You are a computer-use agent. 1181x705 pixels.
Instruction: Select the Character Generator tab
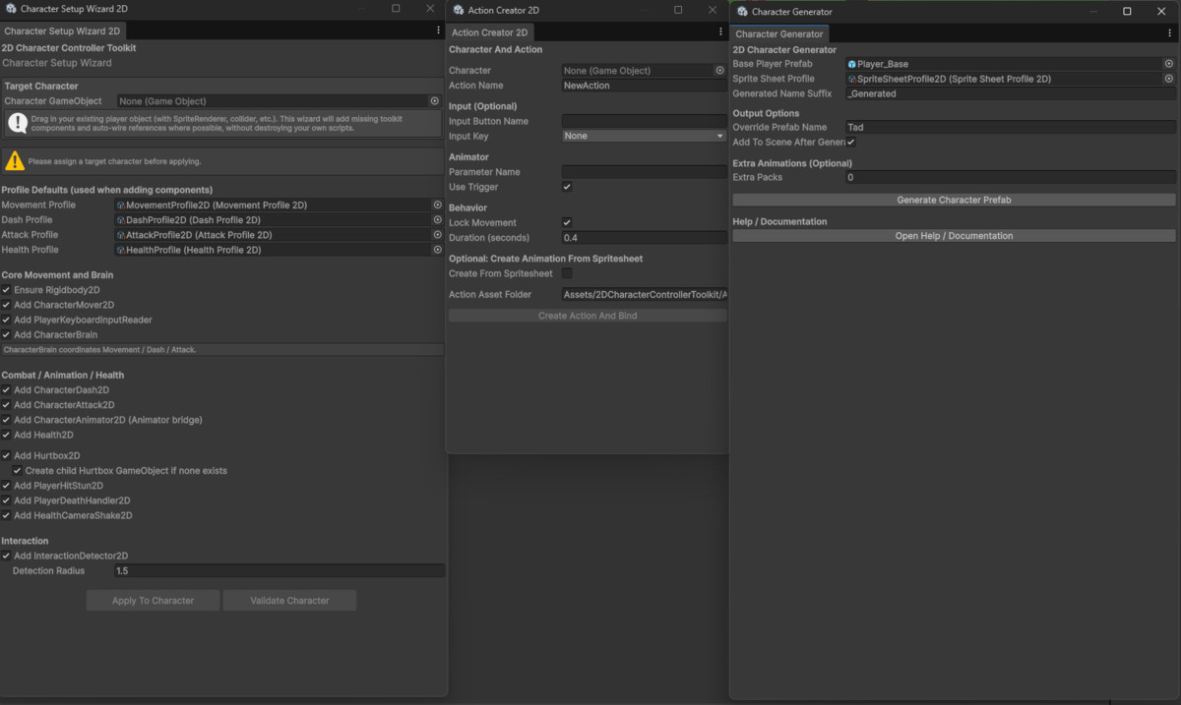coord(779,34)
